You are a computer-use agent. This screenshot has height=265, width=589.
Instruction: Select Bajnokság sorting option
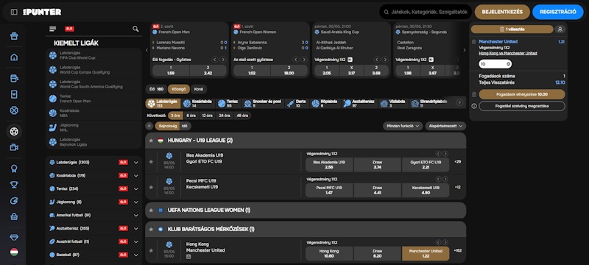[x=168, y=126]
